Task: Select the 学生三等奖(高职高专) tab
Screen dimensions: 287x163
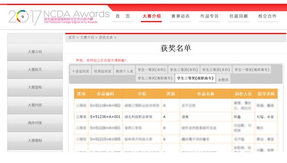Action: tap(195, 78)
